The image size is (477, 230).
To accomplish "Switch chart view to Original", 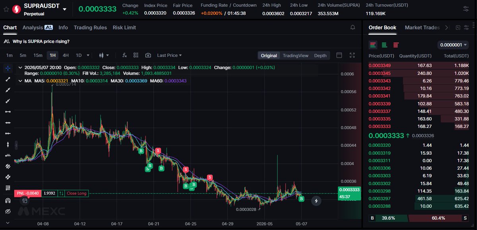I will 269,56.
